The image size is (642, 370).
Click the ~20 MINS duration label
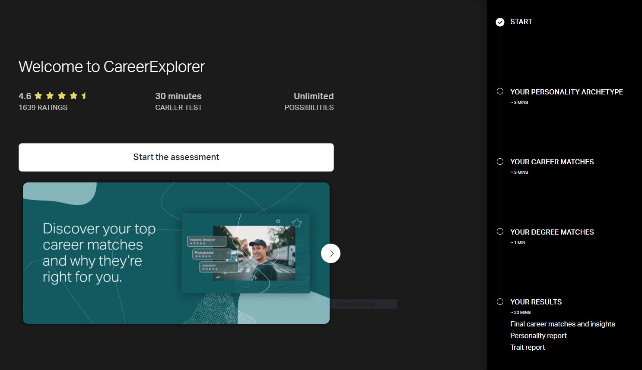coord(520,312)
